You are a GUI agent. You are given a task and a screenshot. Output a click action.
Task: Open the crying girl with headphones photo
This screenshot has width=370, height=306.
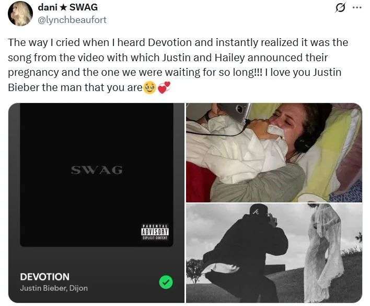click(x=274, y=153)
